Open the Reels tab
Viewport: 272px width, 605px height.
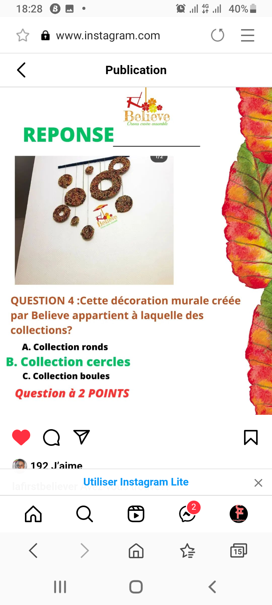(x=136, y=514)
